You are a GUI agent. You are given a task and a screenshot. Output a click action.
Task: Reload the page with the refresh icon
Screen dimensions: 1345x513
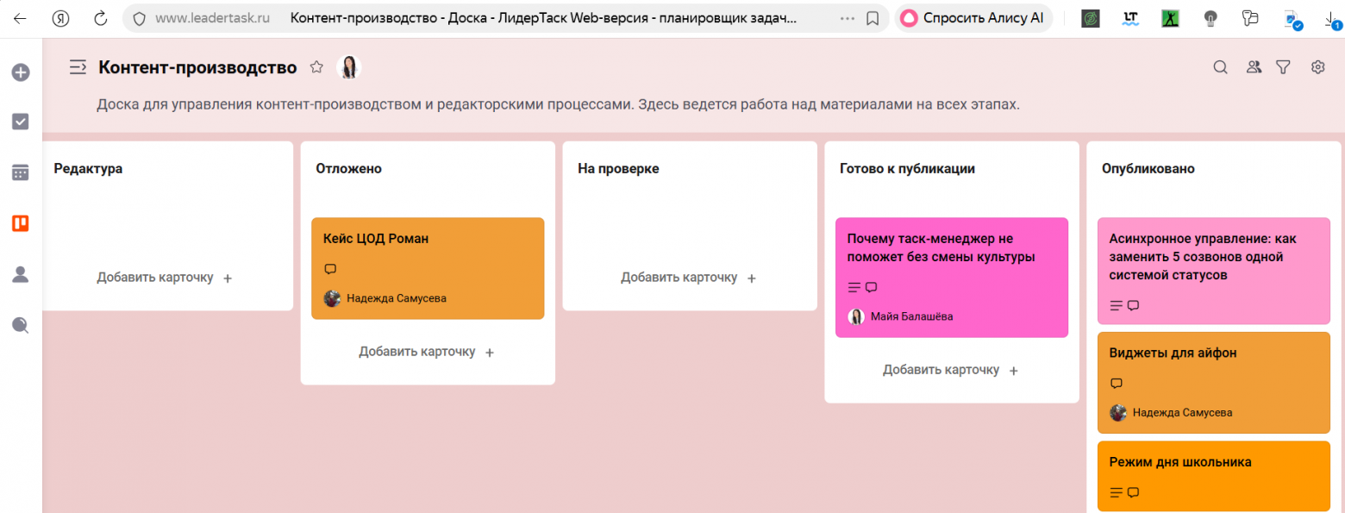pyautogui.click(x=101, y=18)
